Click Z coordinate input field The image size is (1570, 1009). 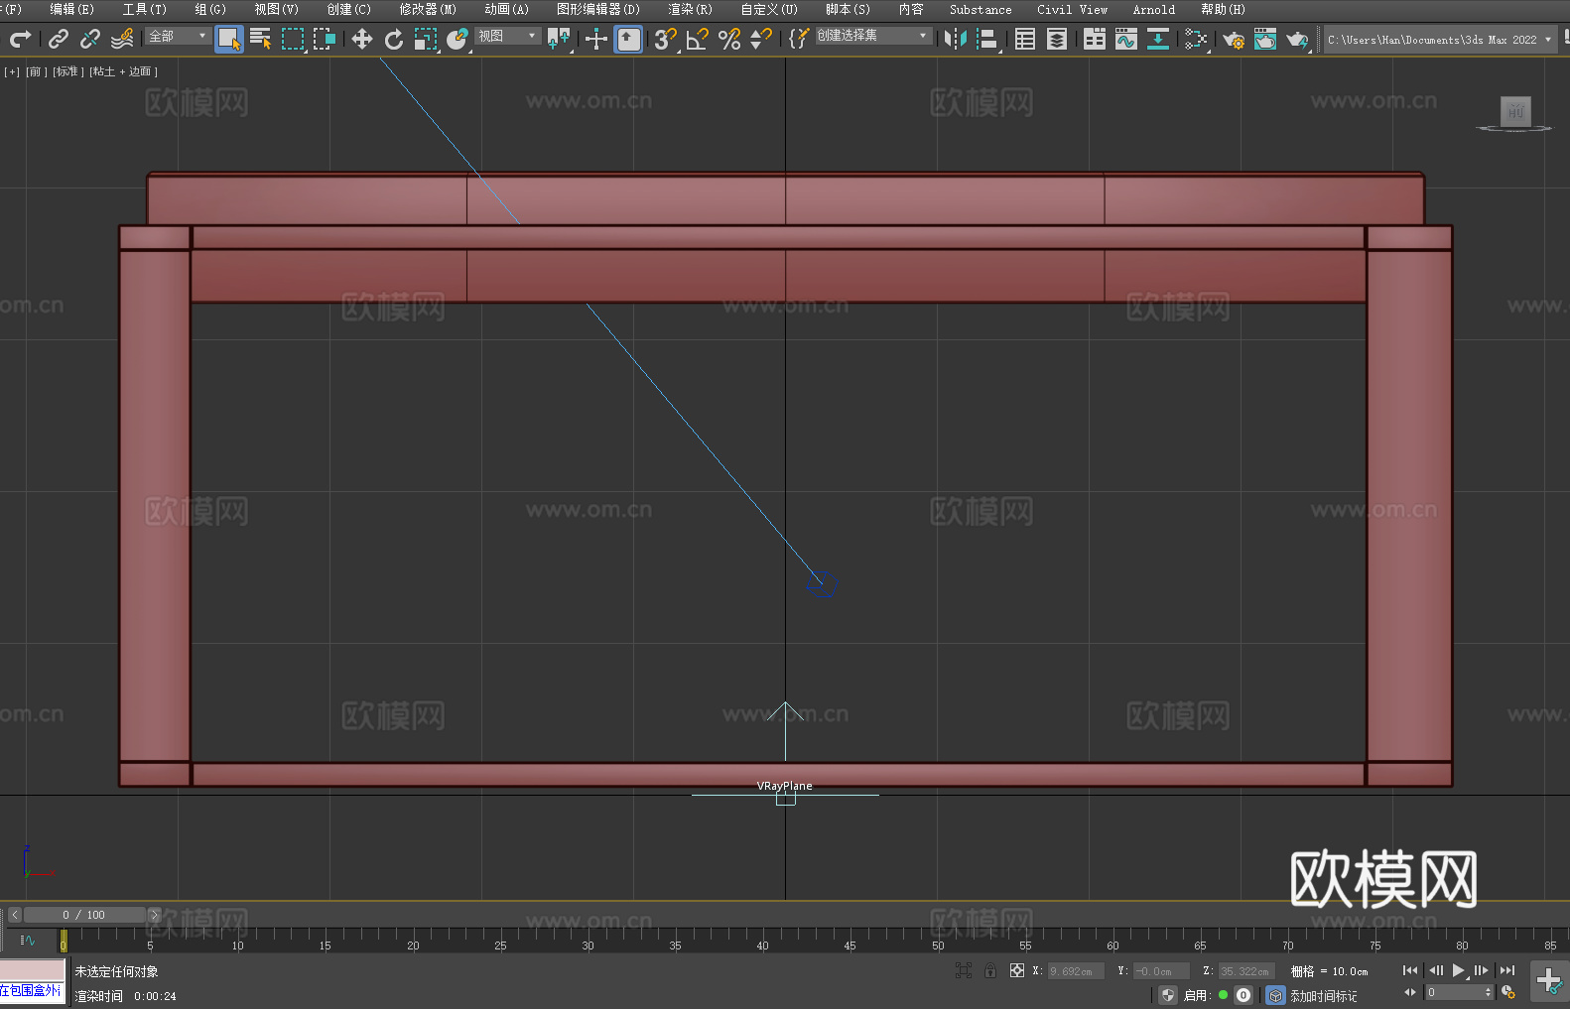[x=1246, y=971]
